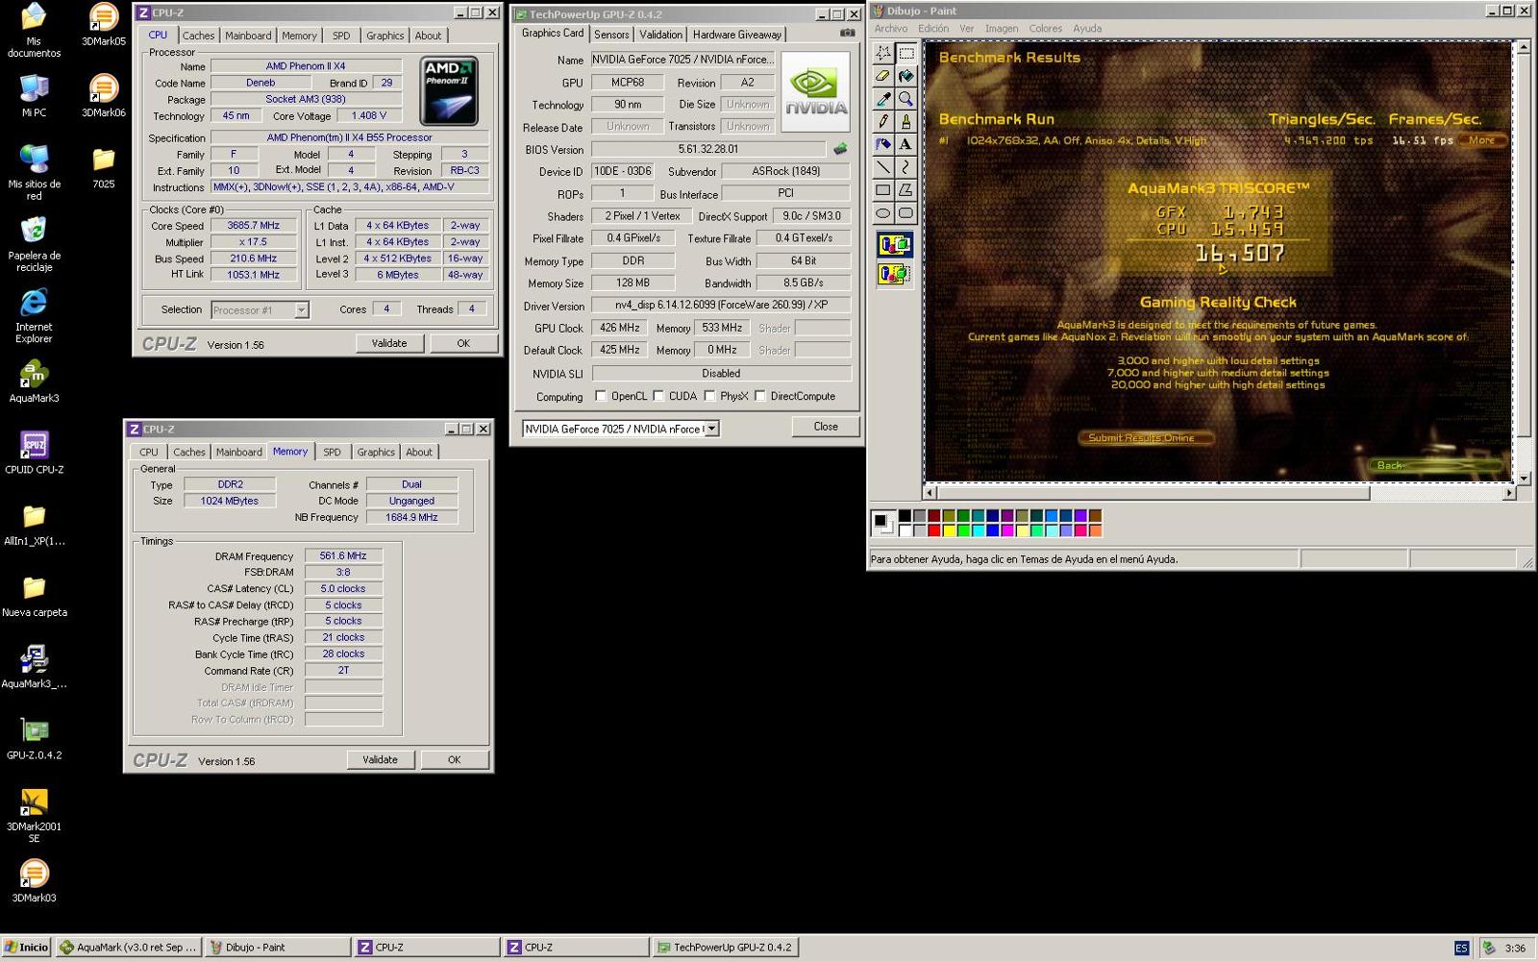Tick the CUDA checkbox in GPU-Z
The image size is (1538, 961).
click(x=658, y=396)
